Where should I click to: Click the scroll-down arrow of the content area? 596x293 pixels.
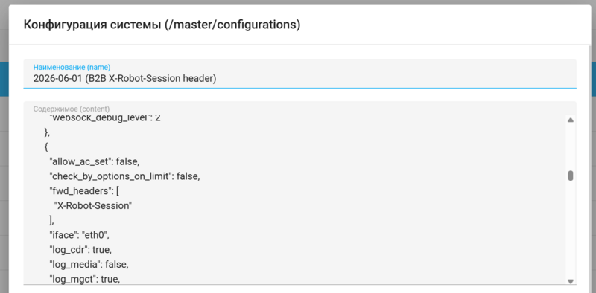(x=570, y=281)
